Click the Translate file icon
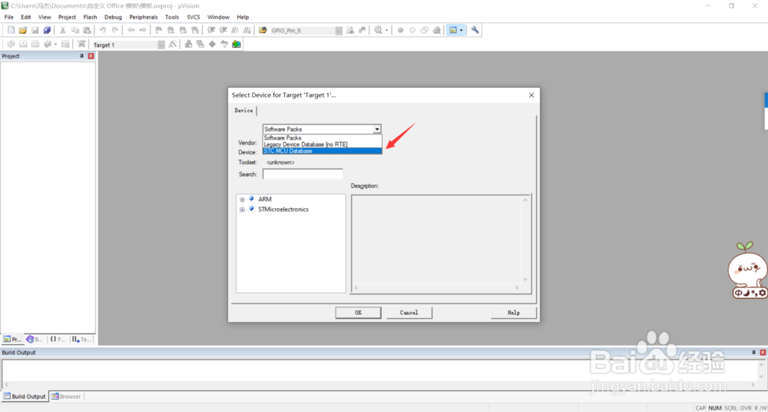Image resolution: width=768 pixels, height=412 pixels. tap(11, 45)
